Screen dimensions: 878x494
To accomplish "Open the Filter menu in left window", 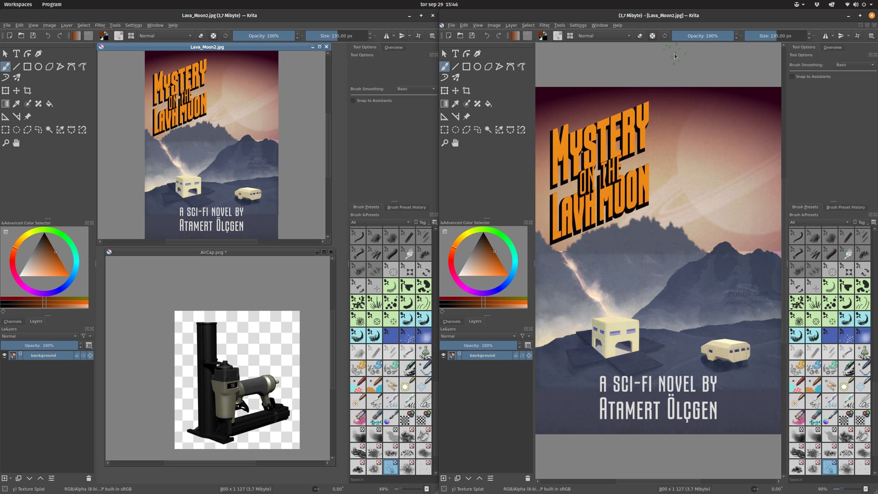I will click(100, 25).
